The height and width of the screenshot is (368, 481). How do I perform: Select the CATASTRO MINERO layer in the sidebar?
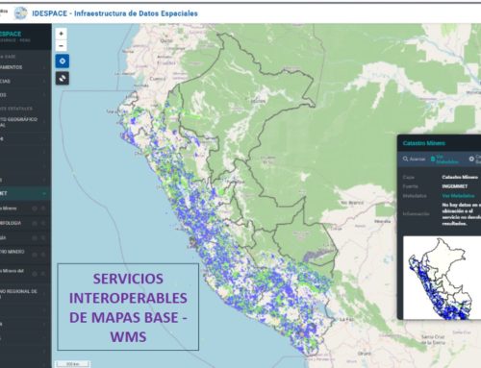coord(13,252)
